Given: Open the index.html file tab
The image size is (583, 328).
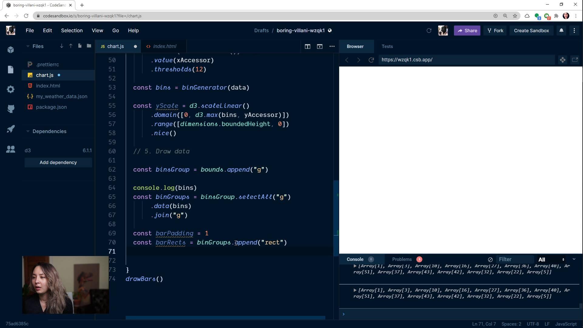Looking at the screenshot, I should pos(164,46).
